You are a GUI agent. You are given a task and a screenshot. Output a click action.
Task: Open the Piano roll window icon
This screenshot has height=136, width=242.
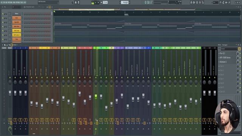tap(194, 2)
